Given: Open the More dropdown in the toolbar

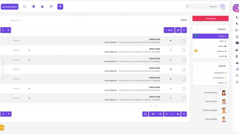Looking at the screenshot, I should (169, 30).
